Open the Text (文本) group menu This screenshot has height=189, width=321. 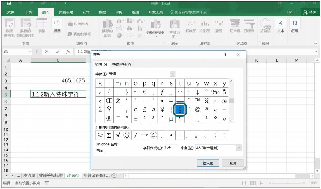tap(281, 27)
